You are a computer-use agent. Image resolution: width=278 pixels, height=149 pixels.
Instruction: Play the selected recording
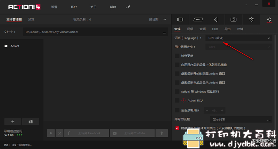pyautogui.click(x=51, y=133)
